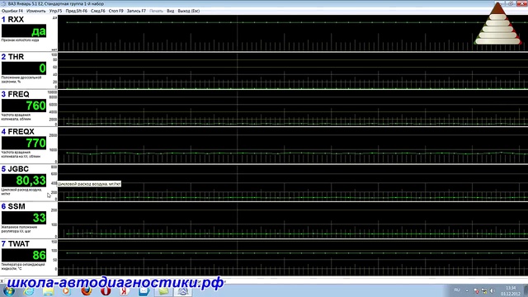This screenshot has width=528, height=297.
Task: Open Internet Explorer from the taskbar
Action: (29, 291)
